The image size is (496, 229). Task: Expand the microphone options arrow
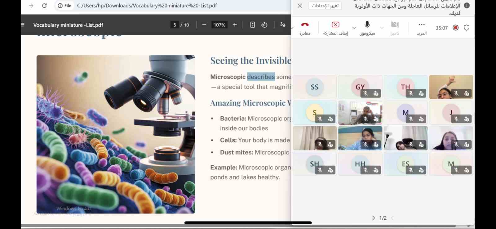click(354, 28)
